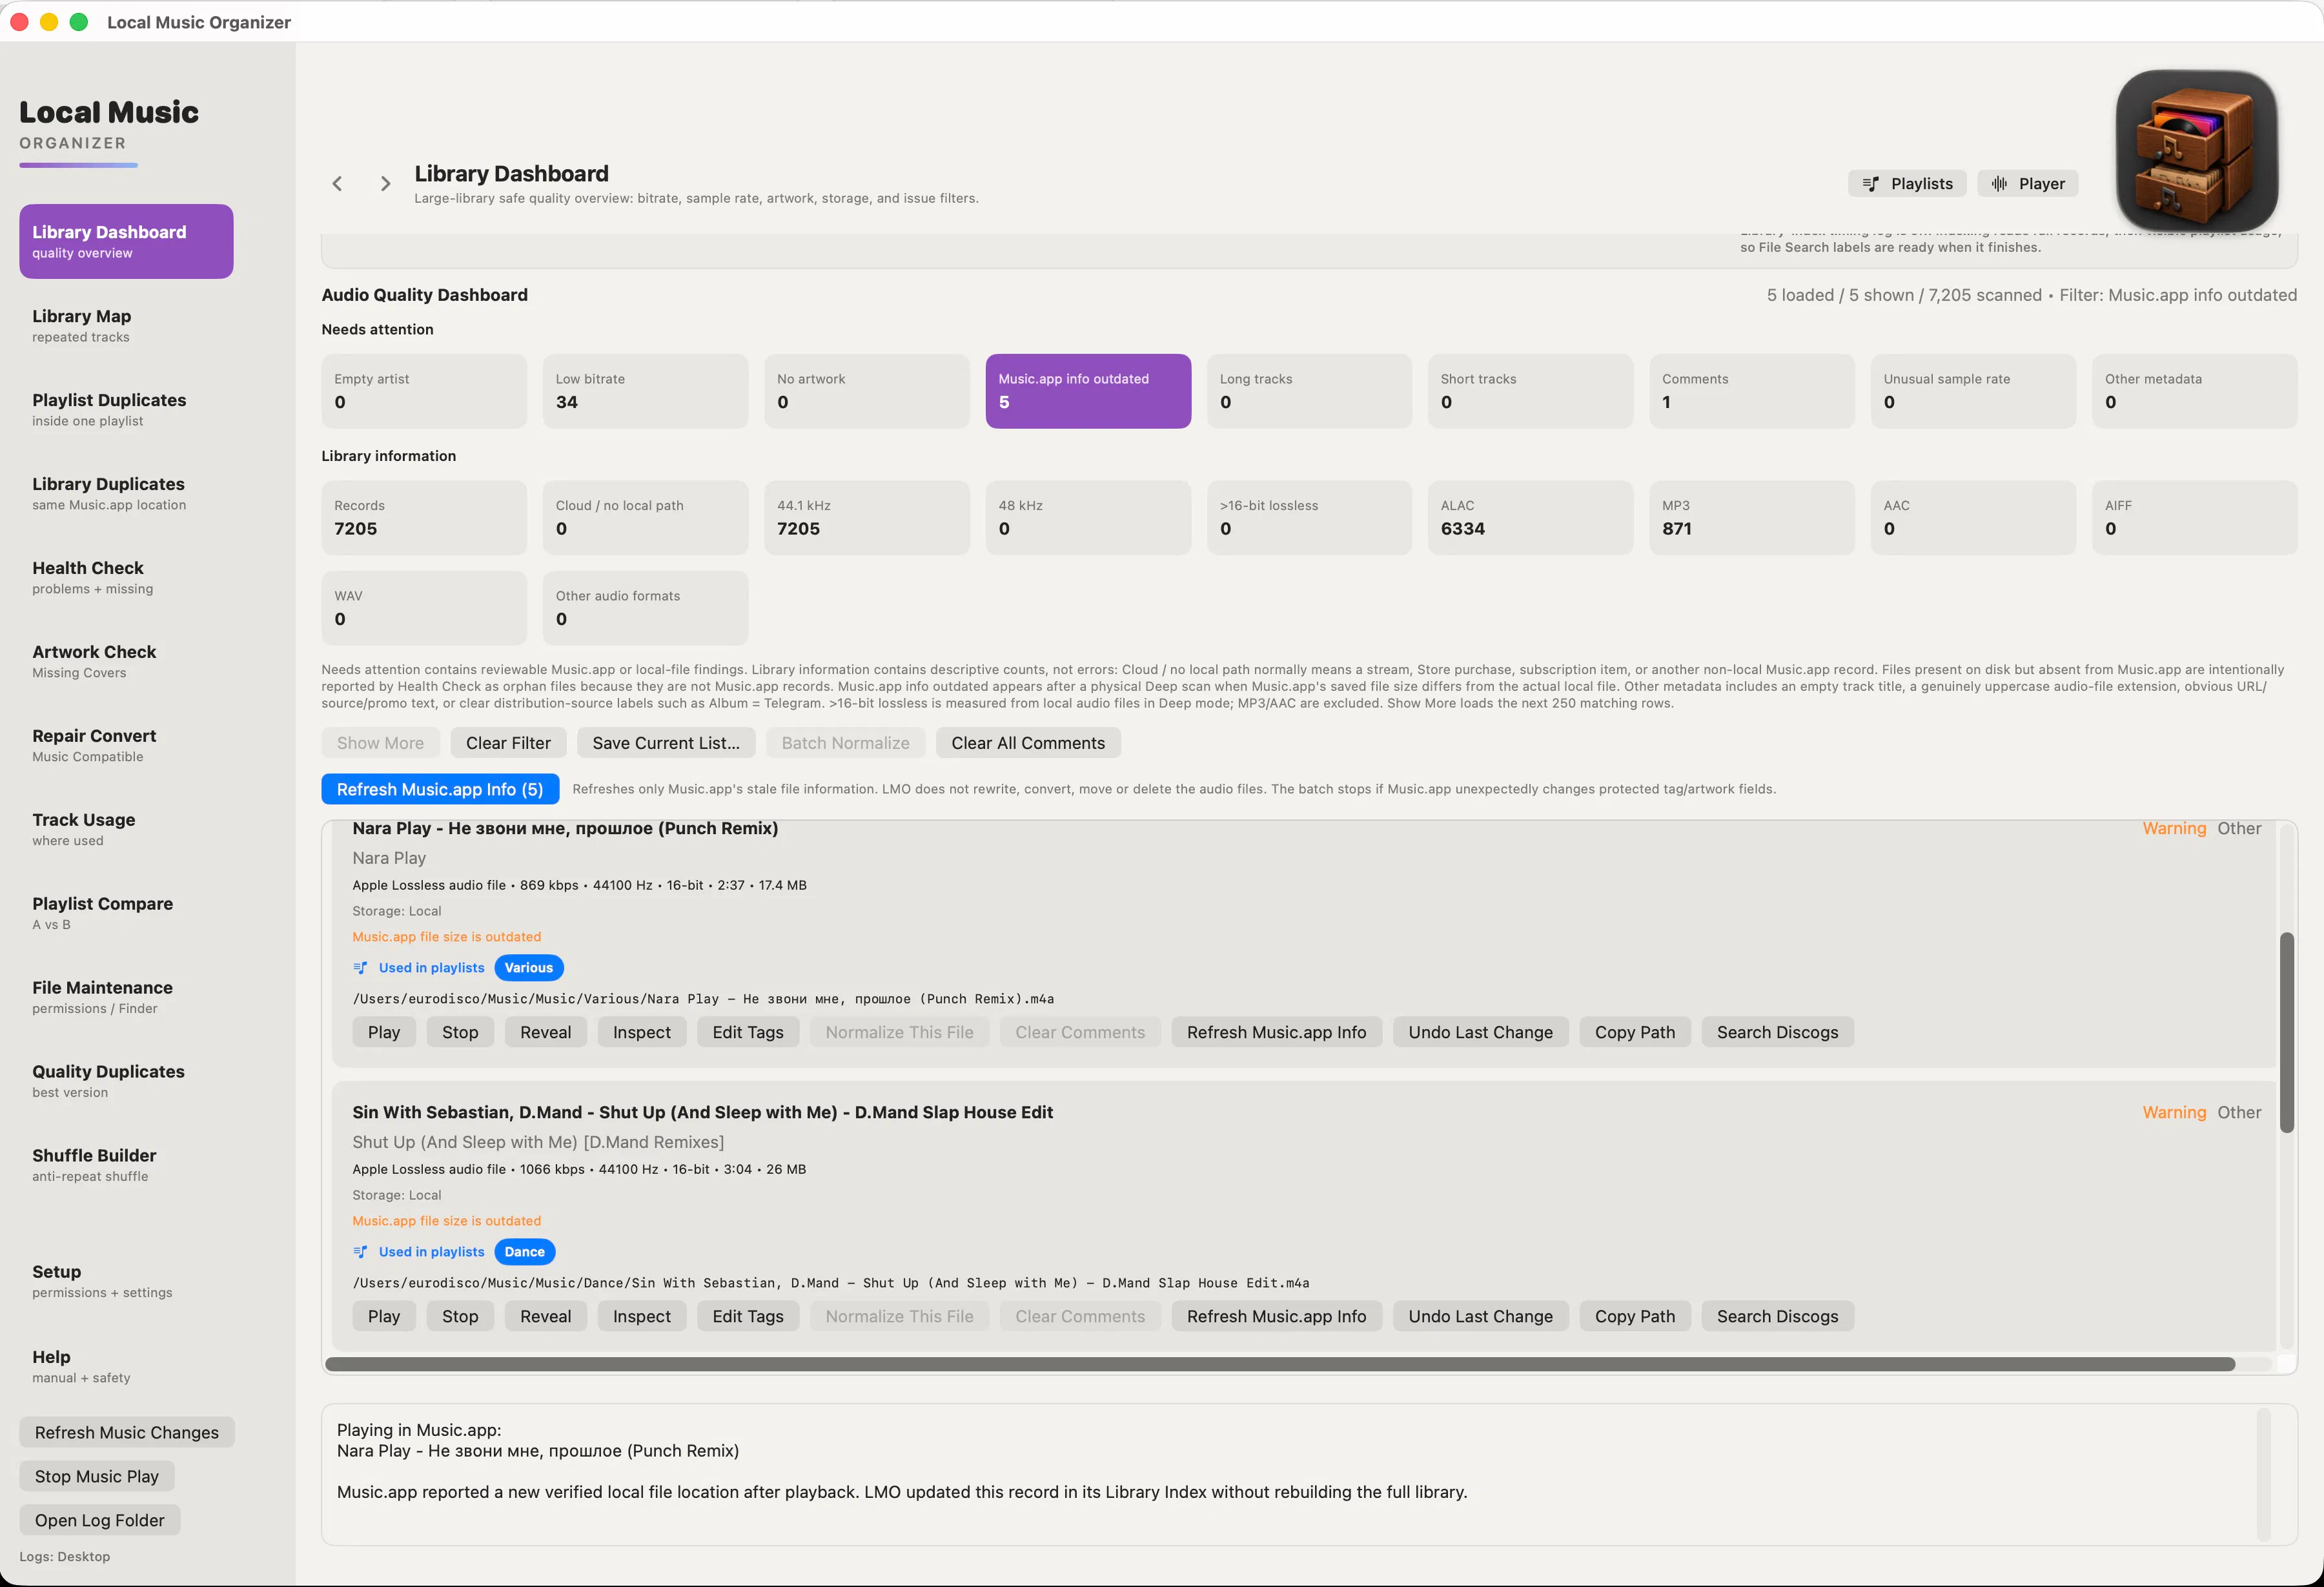Select the Short tracks filter card

1531,391
